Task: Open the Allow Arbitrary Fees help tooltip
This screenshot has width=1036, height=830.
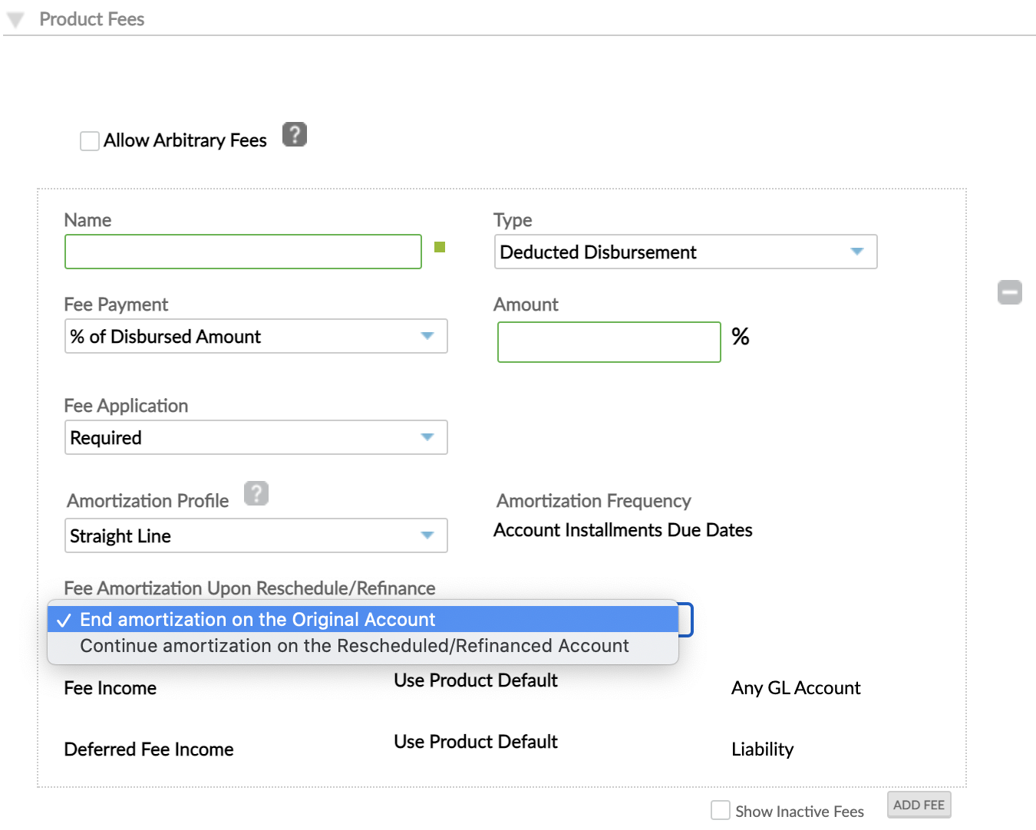Action: (295, 134)
